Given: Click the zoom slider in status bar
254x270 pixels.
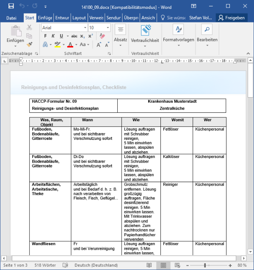Looking at the screenshot, I should pos(205,265).
